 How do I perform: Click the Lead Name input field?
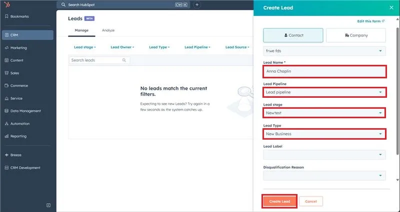(324, 71)
